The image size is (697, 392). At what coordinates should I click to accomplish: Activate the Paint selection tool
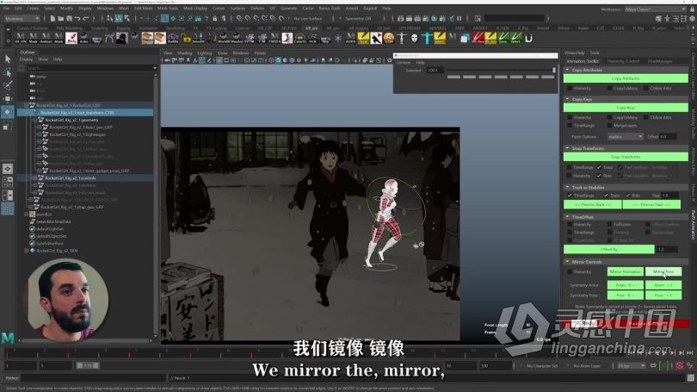(8, 85)
